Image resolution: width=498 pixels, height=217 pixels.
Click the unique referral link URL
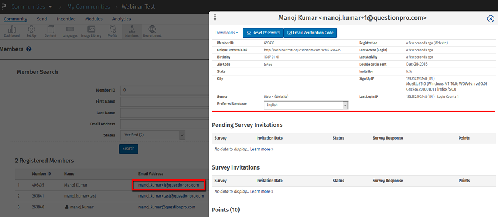point(302,50)
